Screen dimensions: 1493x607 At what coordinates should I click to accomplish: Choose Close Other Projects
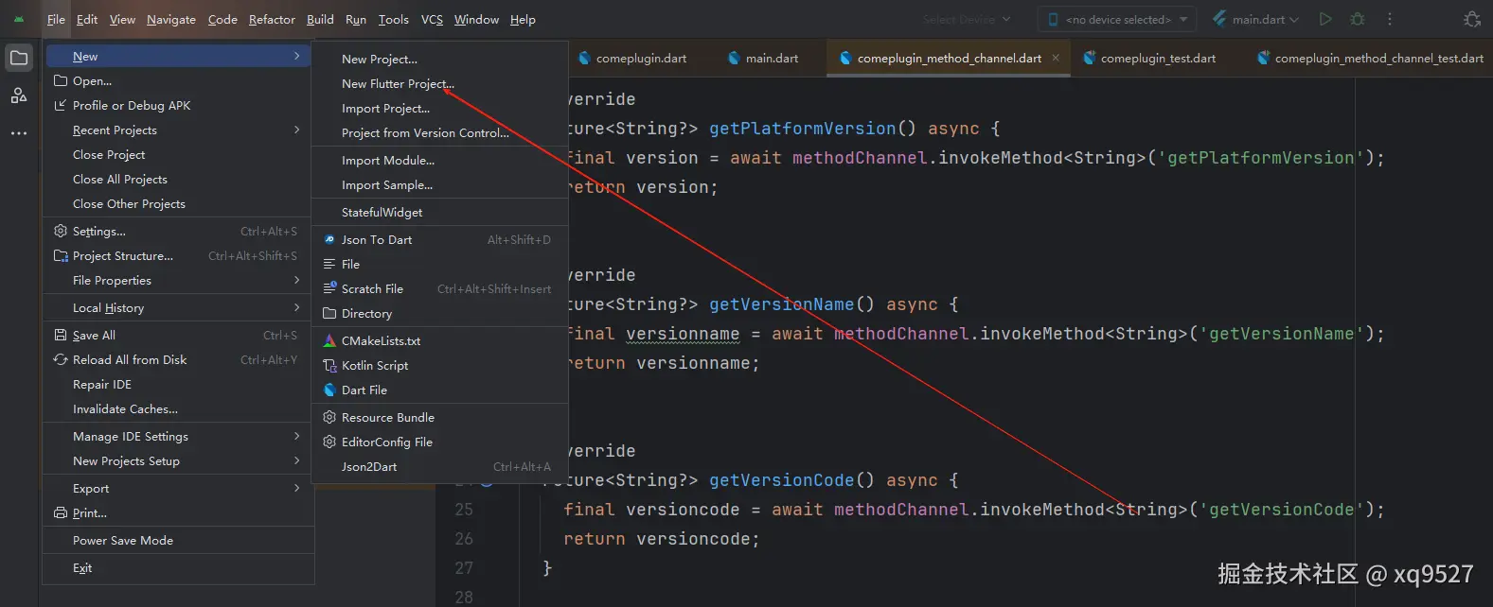point(178,203)
